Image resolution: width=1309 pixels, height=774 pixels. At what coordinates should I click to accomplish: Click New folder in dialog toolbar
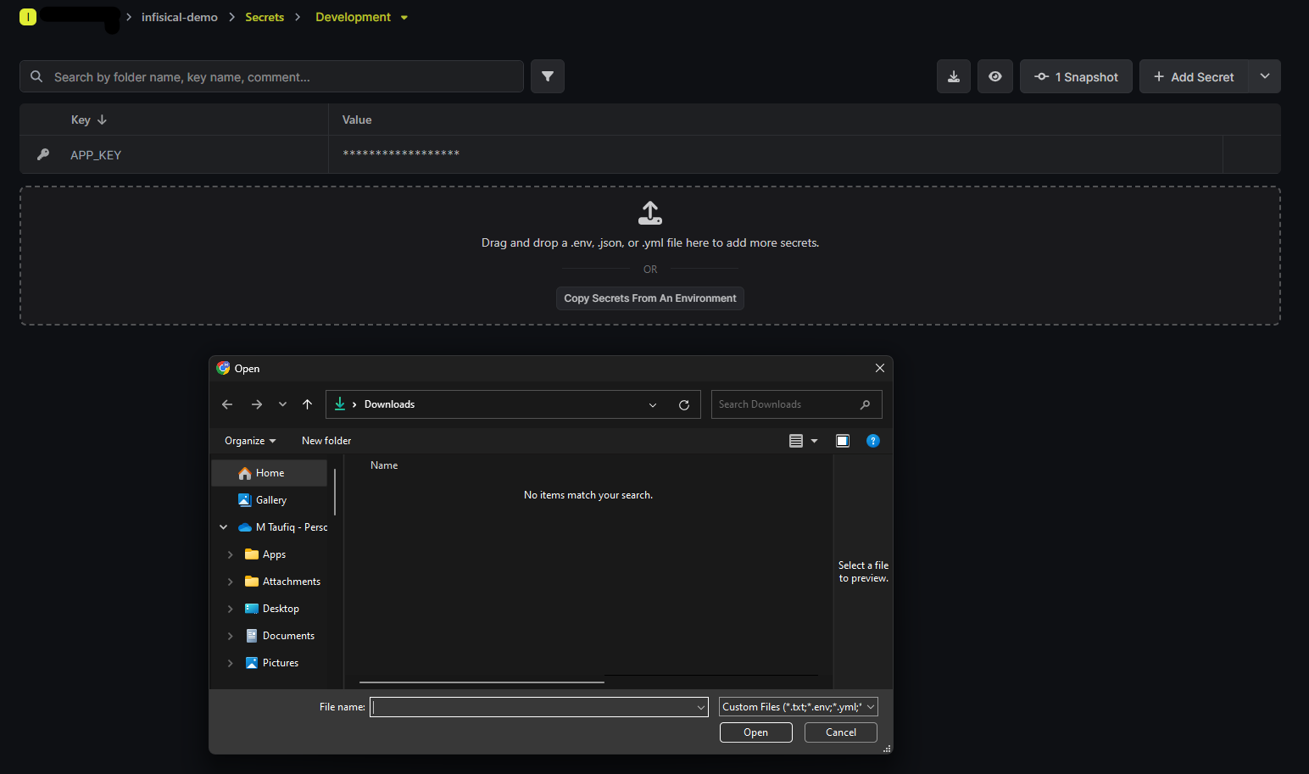point(326,441)
